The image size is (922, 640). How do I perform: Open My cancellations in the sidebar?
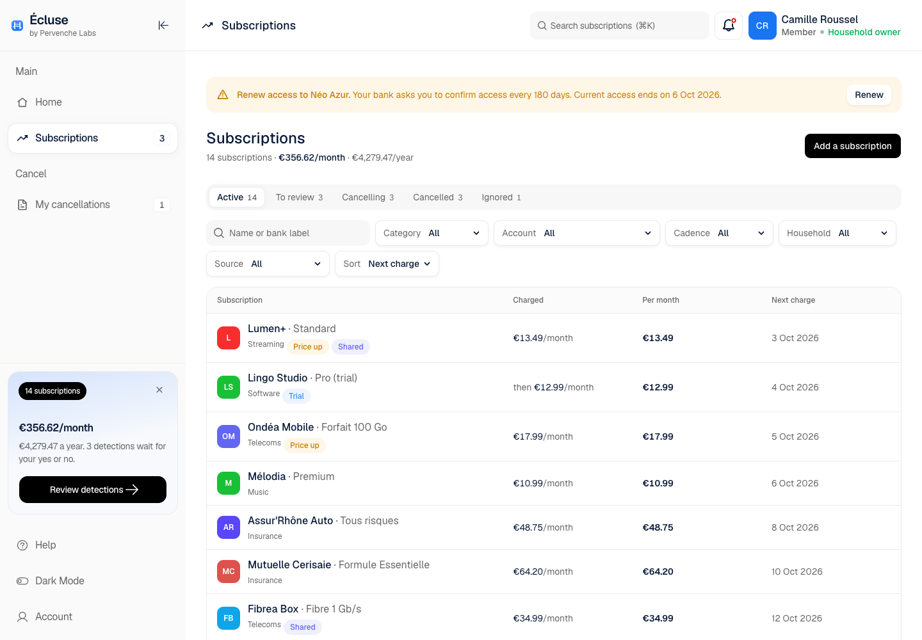93,205
